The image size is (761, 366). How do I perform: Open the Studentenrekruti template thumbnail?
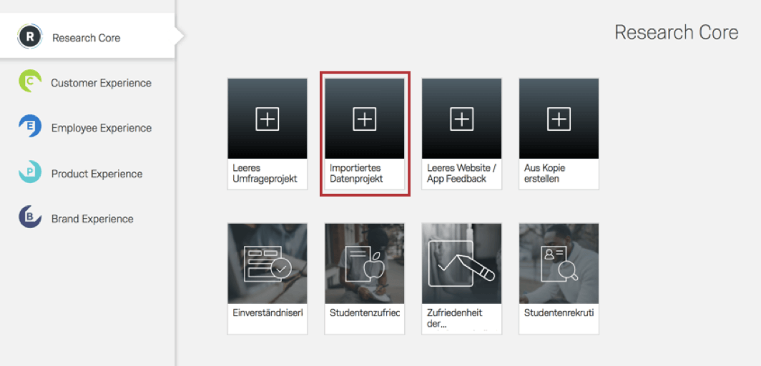[x=559, y=263]
